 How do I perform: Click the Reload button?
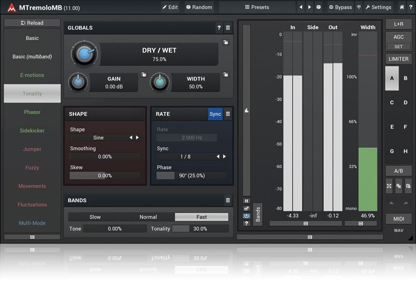(x=32, y=23)
